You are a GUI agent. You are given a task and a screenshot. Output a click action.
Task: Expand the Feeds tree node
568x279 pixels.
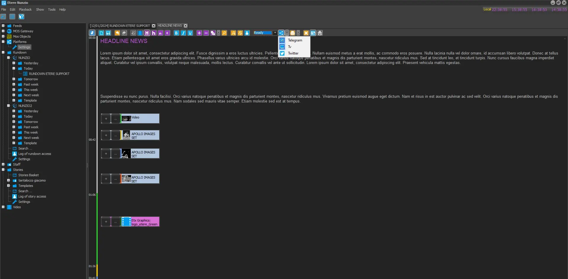click(x=3, y=26)
